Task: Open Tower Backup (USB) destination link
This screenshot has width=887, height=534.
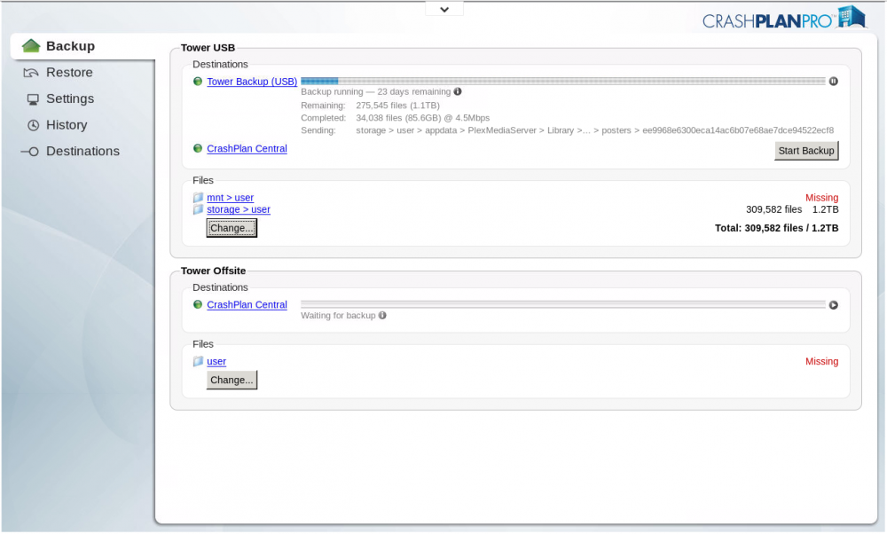Action: (x=252, y=82)
